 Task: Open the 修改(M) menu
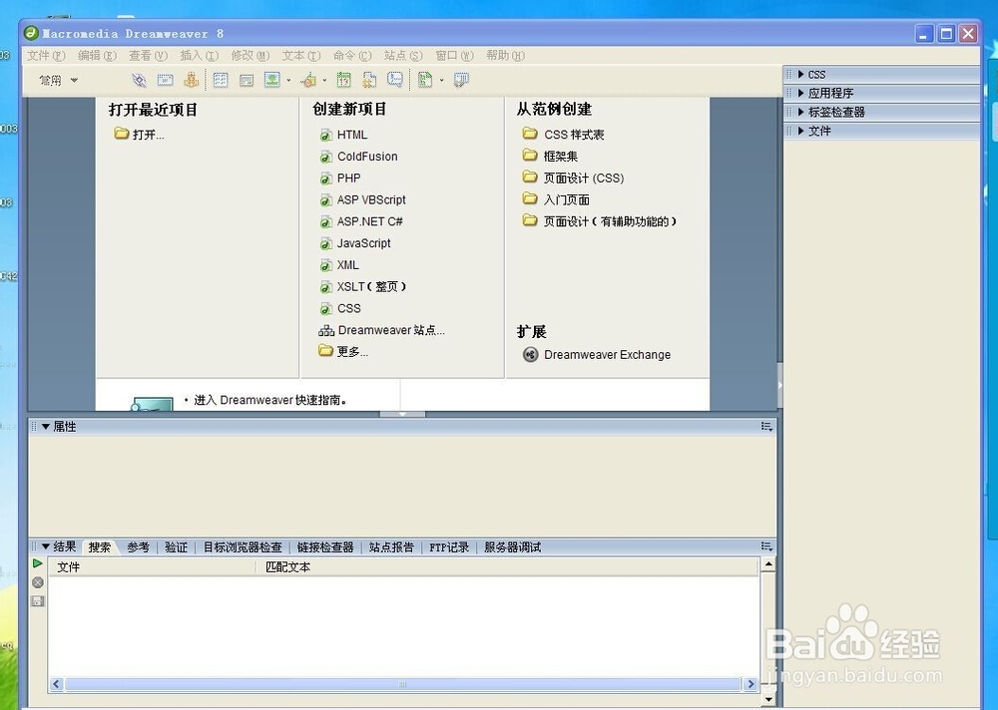(x=250, y=56)
